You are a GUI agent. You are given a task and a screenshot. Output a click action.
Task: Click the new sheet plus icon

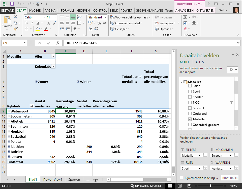(x=96, y=180)
